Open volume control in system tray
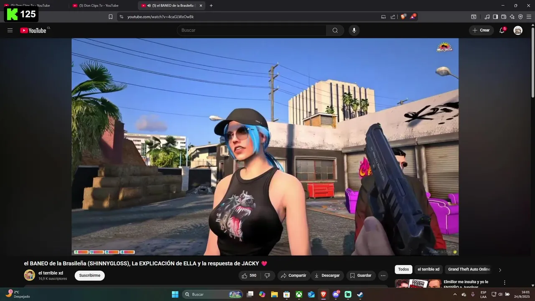This screenshot has width=535, height=301. [x=500, y=294]
